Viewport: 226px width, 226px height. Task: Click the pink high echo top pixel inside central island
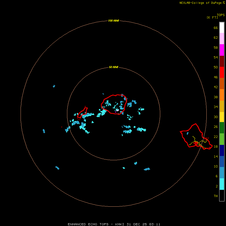point(118,110)
